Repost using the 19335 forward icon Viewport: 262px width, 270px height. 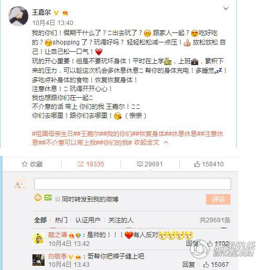point(91,164)
